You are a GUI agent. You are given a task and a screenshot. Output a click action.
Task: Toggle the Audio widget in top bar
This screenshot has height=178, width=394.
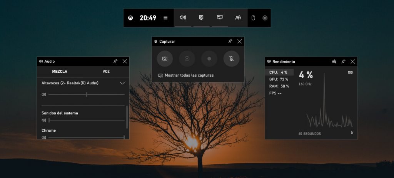click(x=183, y=17)
